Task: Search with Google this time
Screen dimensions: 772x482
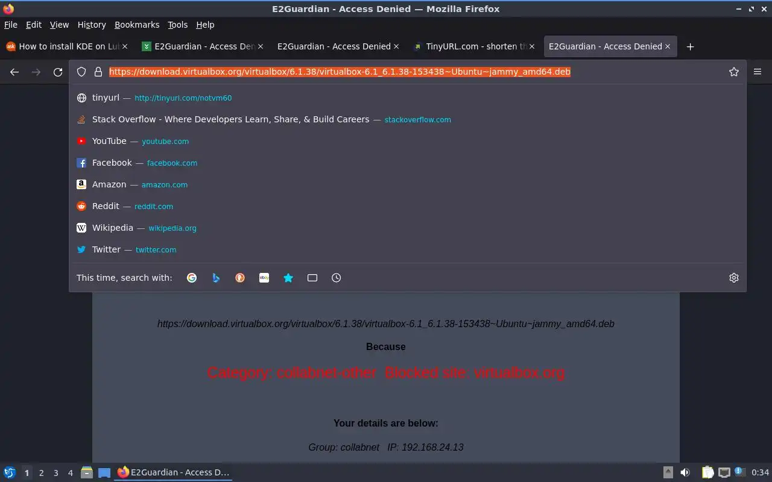Action: click(192, 278)
